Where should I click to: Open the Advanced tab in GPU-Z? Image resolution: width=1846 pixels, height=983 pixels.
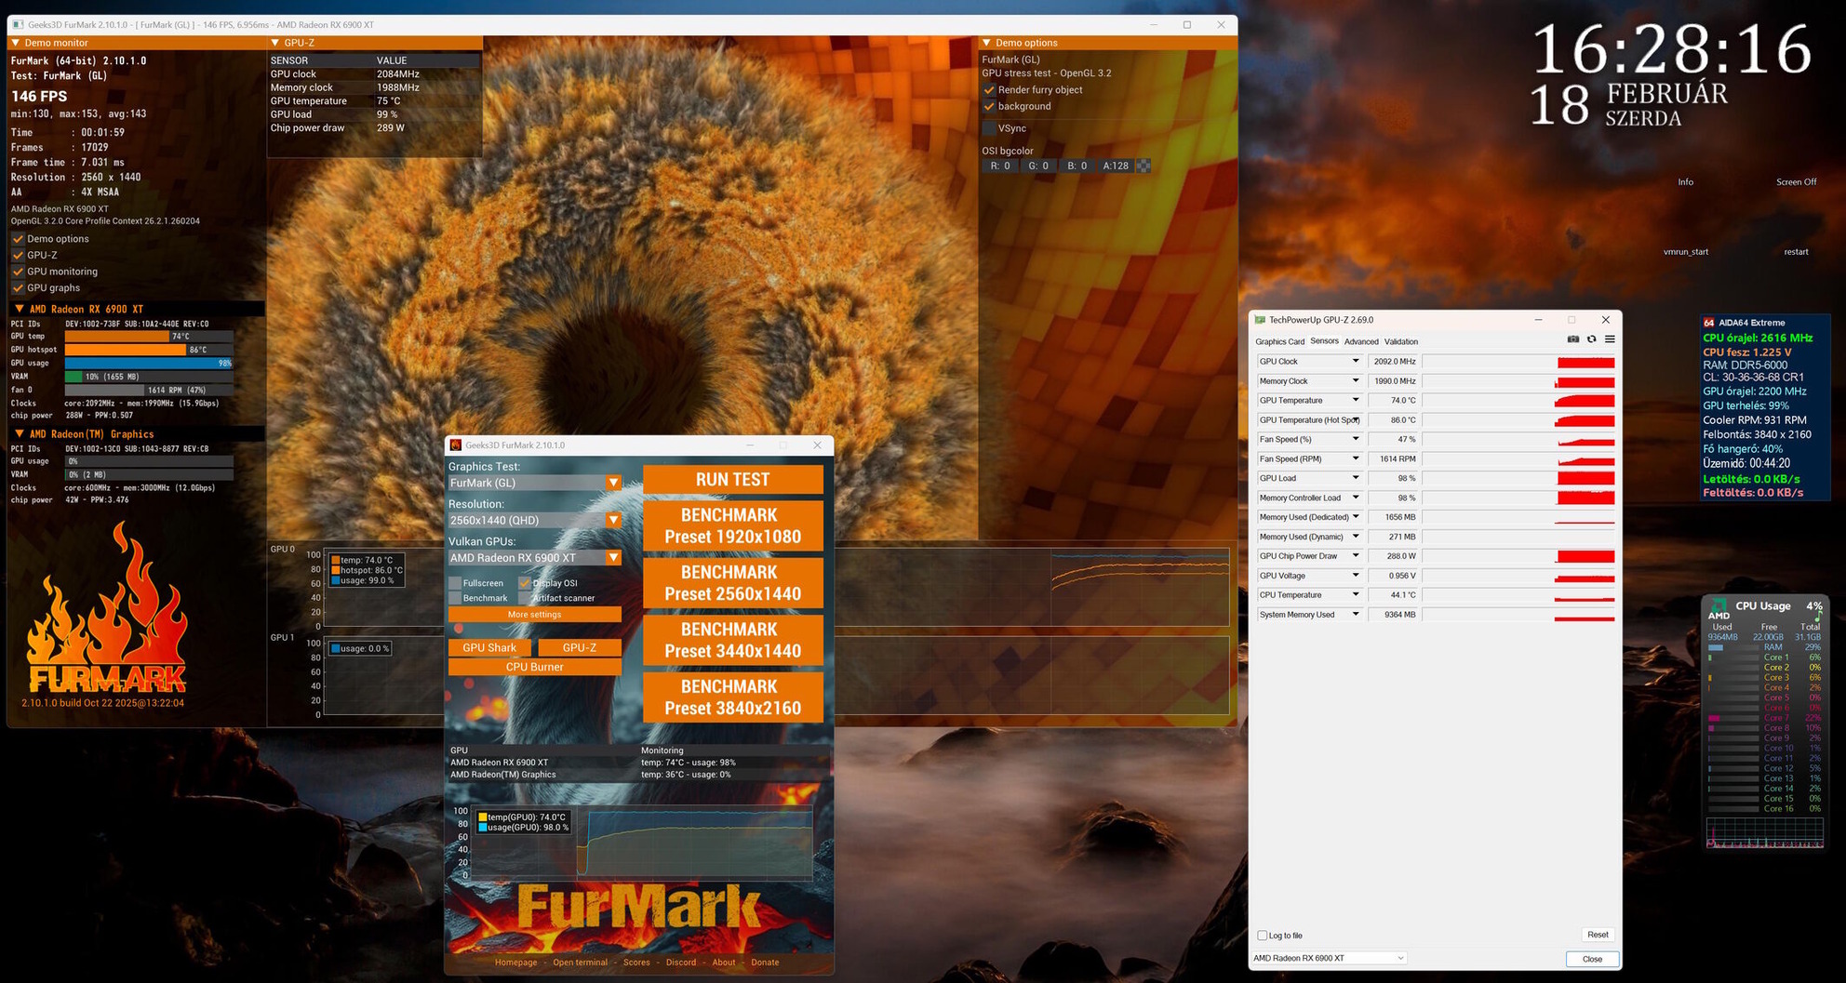pyautogui.click(x=1361, y=342)
